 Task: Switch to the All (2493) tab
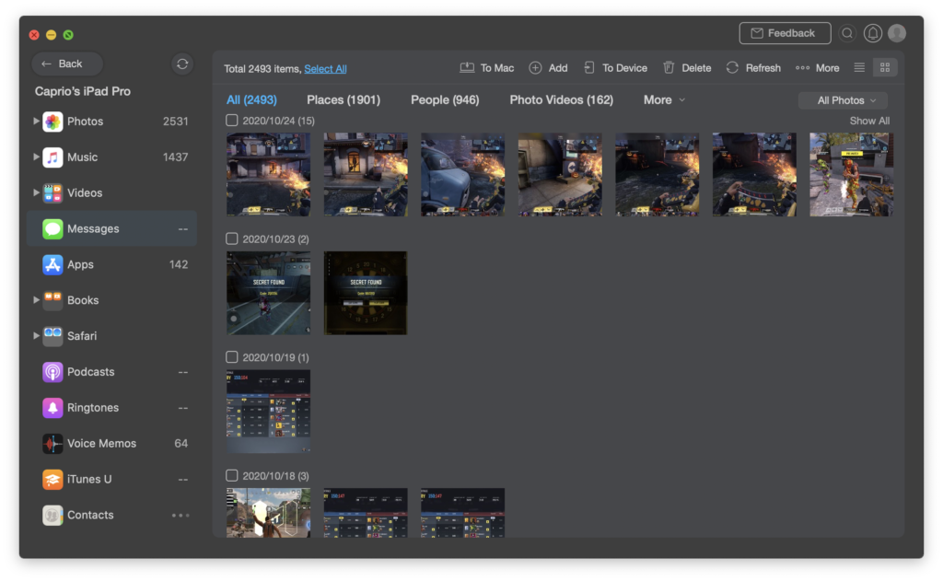pos(251,99)
